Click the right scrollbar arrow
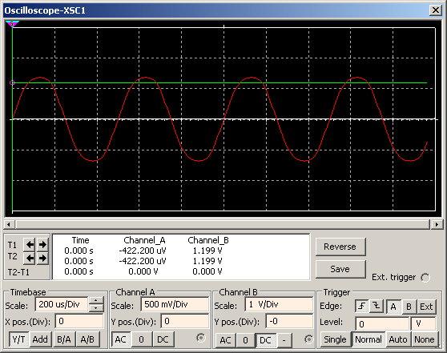This screenshot has height=353, width=447. 437,224
